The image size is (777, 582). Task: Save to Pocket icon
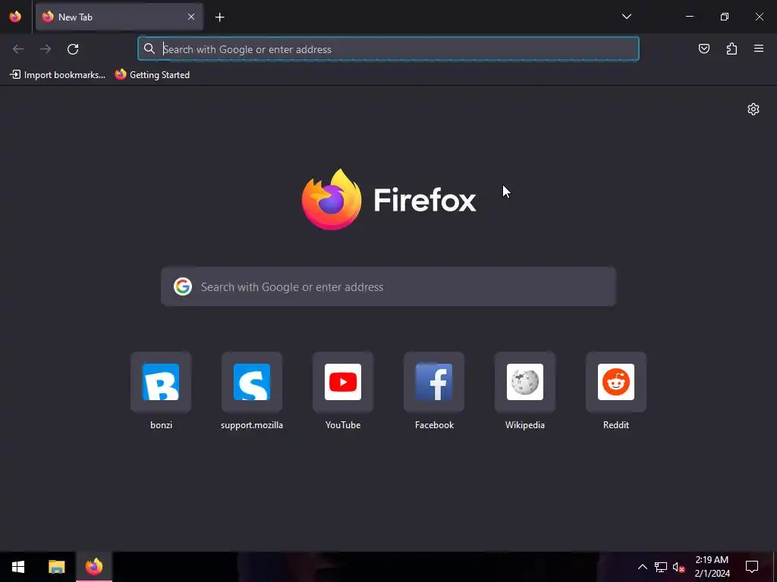703,48
